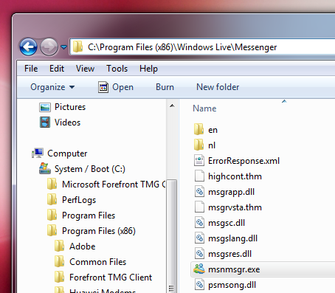Image resolution: width=335 pixels, height=293 pixels.
Task: Expand the Organize dropdown
Action: click(52, 87)
